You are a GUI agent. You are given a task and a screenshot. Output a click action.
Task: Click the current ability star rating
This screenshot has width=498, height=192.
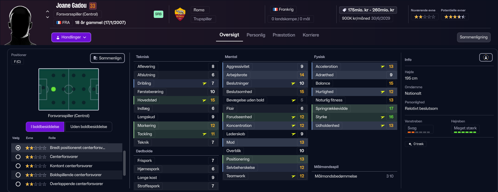tap(424, 17)
